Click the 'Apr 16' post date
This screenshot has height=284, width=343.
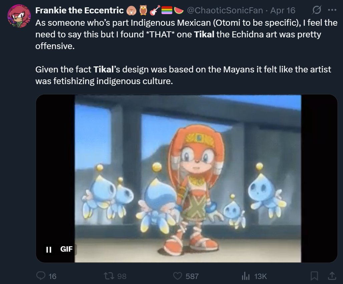(x=283, y=10)
